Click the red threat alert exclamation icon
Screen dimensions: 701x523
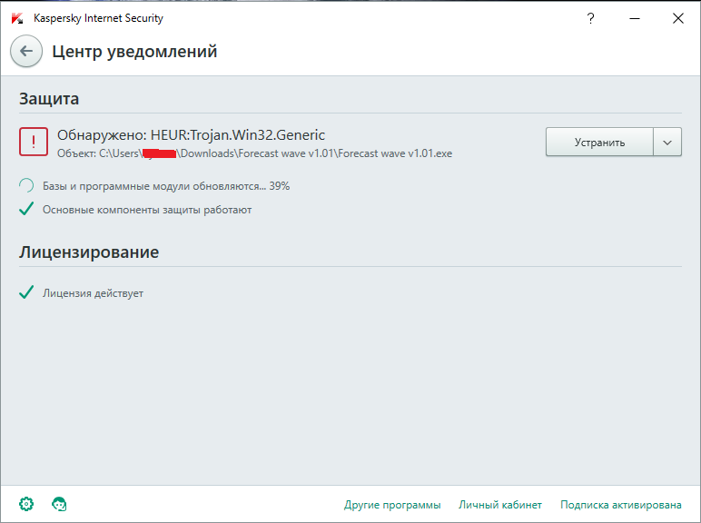coord(34,142)
